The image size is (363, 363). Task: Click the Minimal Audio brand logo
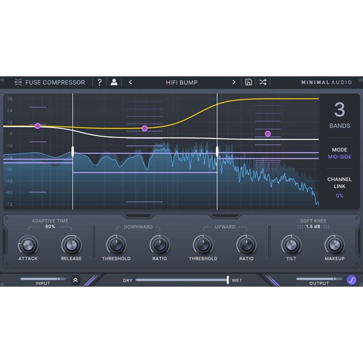tap(326, 83)
